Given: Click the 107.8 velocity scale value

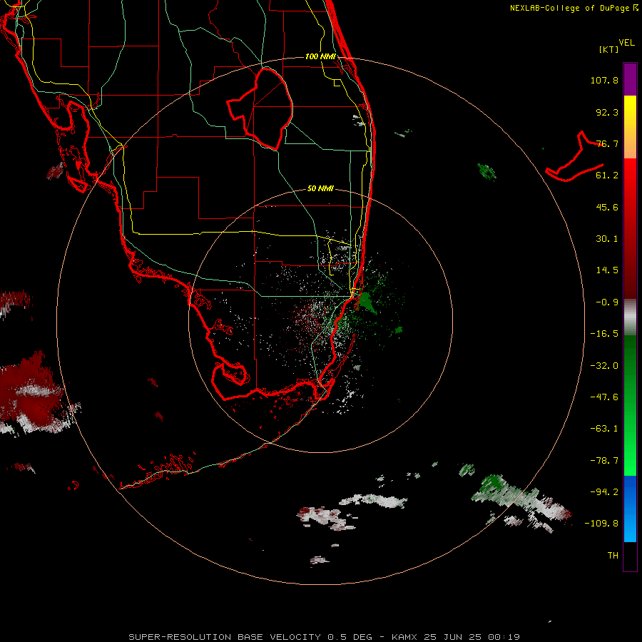Looking at the screenshot, I should pyautogui.click(x=604, y=80).
